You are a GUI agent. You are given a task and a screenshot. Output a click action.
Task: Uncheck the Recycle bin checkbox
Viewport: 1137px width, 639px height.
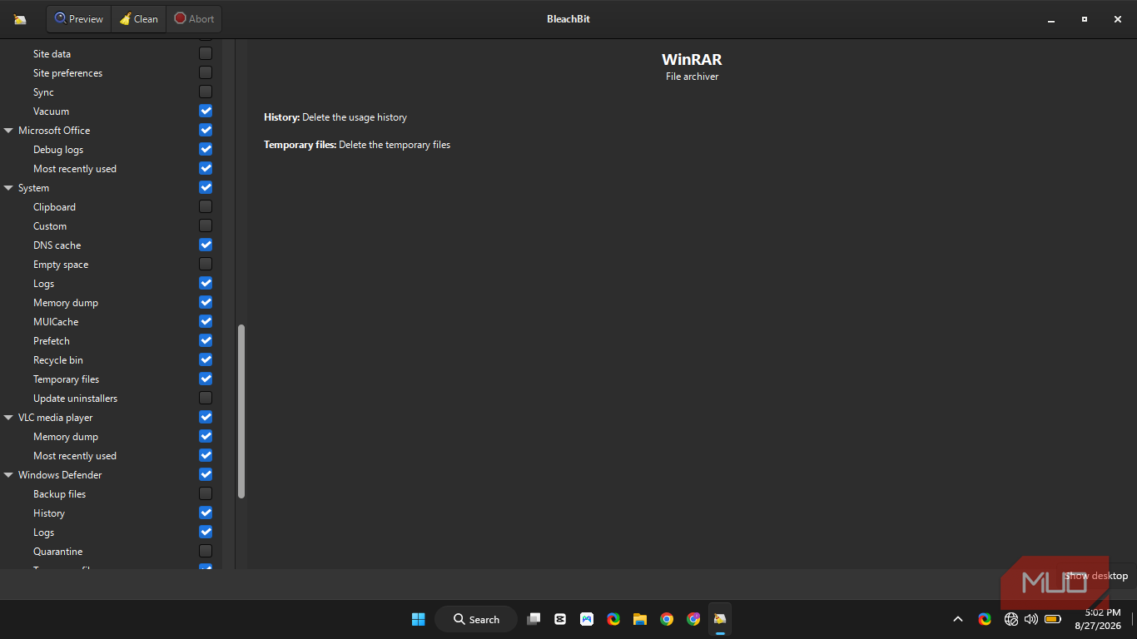(x=206, y=359)
